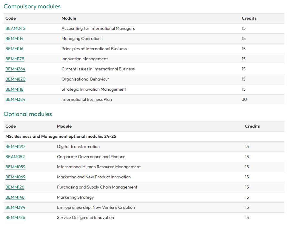This screenshot has height=227, width=288.
Task: Select the 'Innovation Management' module name
Action: 84,59
